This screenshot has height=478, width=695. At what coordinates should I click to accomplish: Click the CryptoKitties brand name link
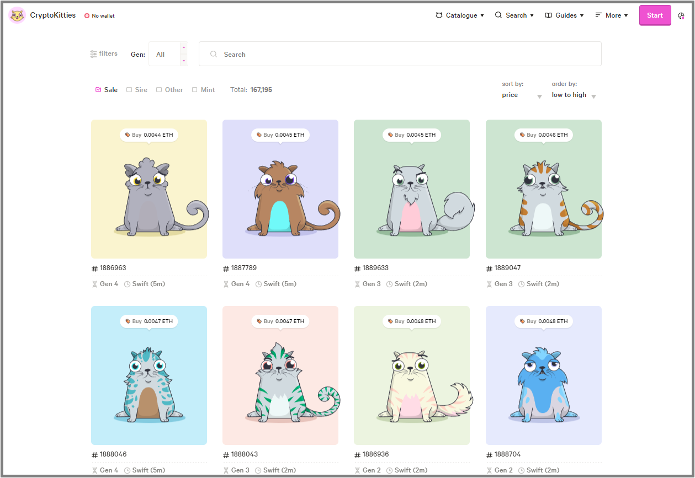point(53,15)
